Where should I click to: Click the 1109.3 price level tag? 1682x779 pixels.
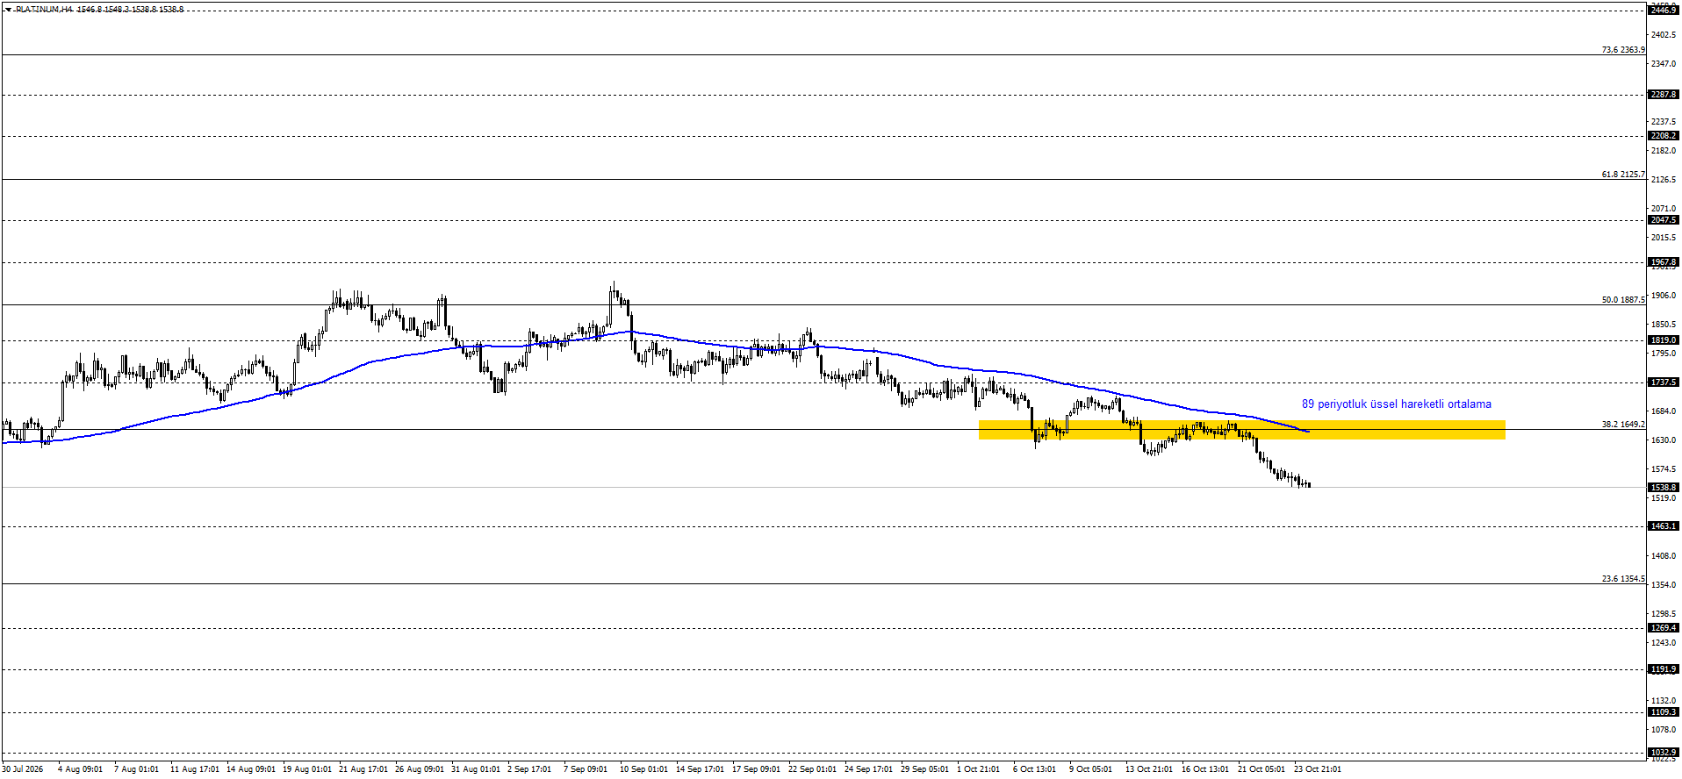(1664, 712)
